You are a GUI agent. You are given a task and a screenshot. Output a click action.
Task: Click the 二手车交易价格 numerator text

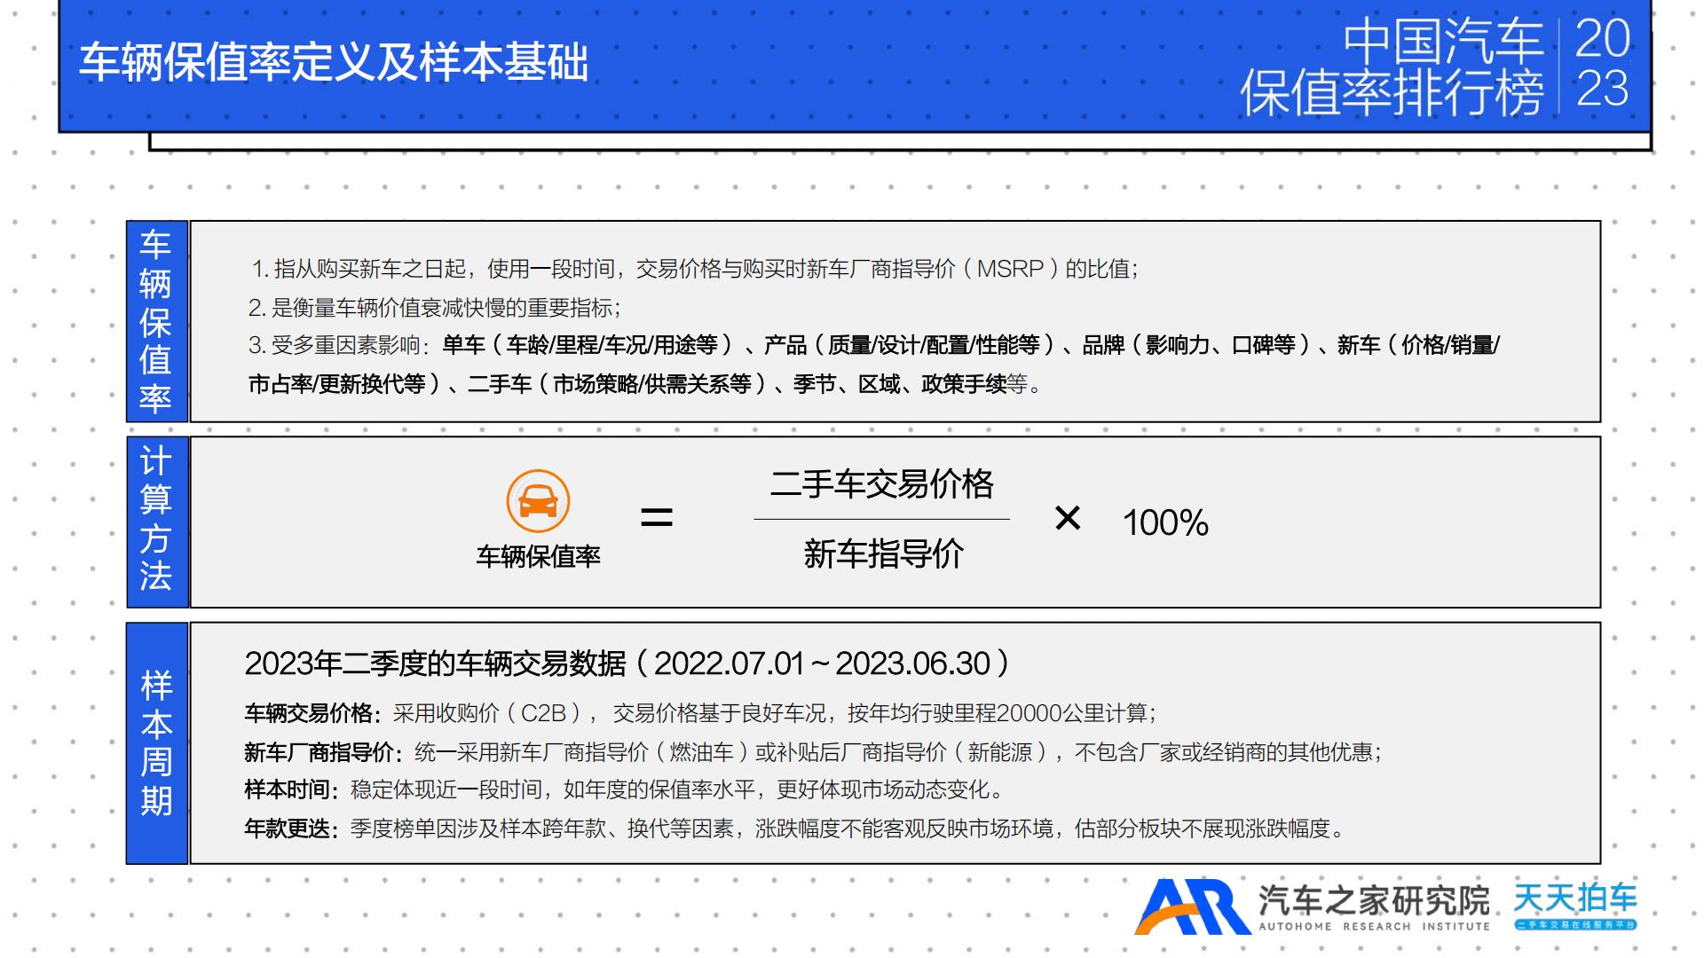click(882, 484)
